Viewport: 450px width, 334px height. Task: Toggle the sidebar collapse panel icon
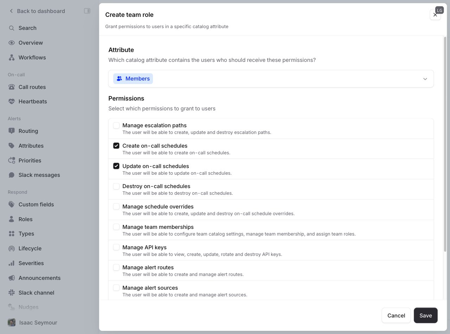[x=87, y=11]
